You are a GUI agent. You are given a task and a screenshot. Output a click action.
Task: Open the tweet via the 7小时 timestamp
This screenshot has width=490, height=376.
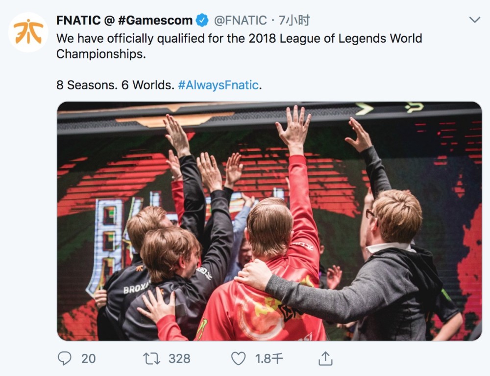(x=294, y=21)
